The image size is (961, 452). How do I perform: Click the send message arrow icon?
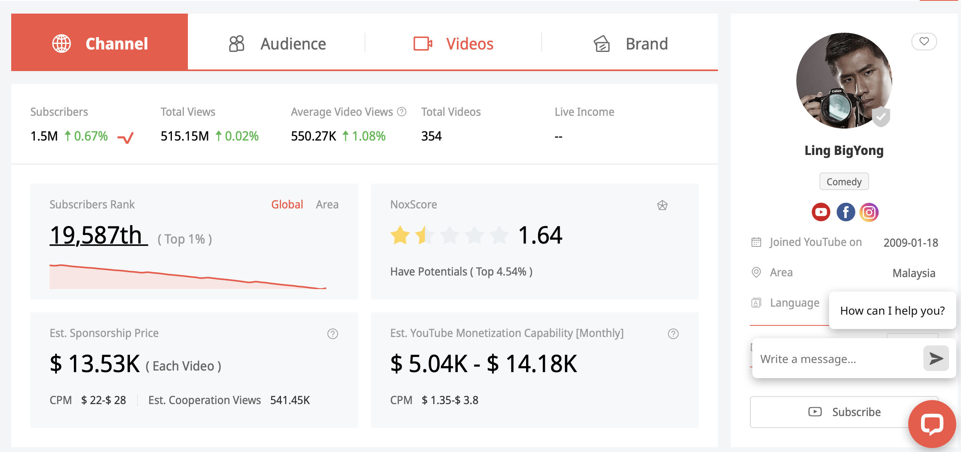pos(936,358)
